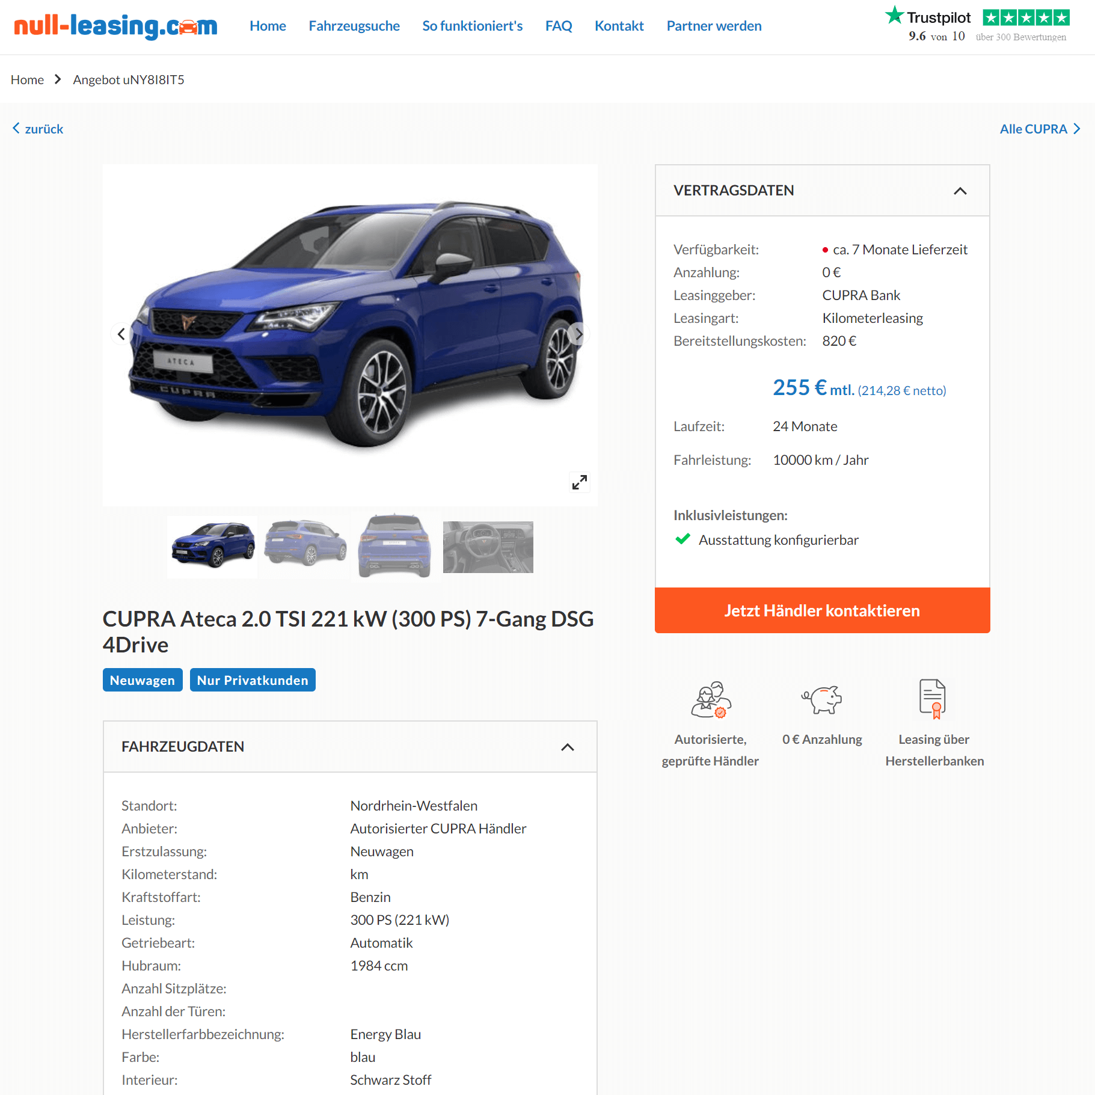Screen dimensions: 1095x1095
Task: Open the FAQ menu item
Action: pyautogui.click(x=559, y=26)
